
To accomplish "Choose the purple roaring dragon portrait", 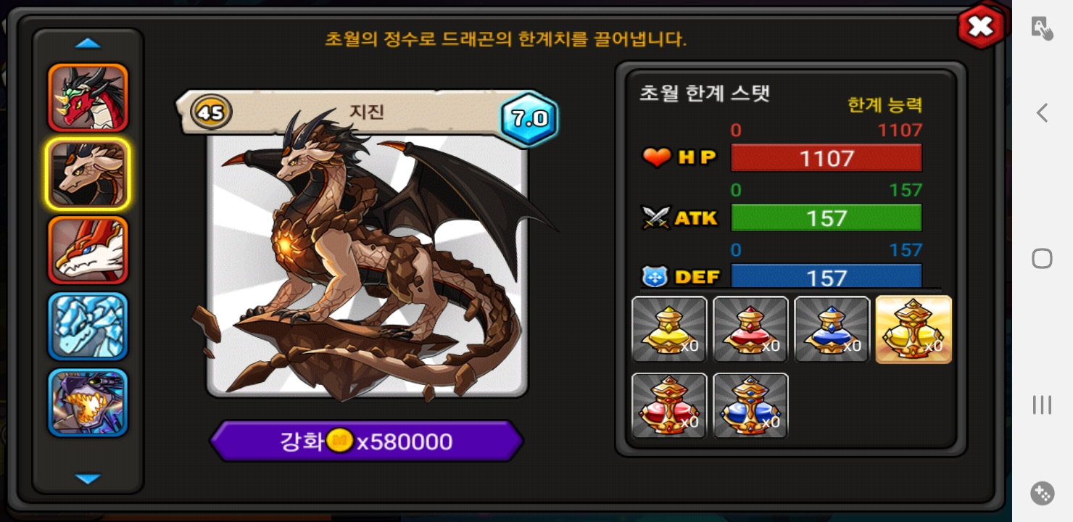I will 88,402.
